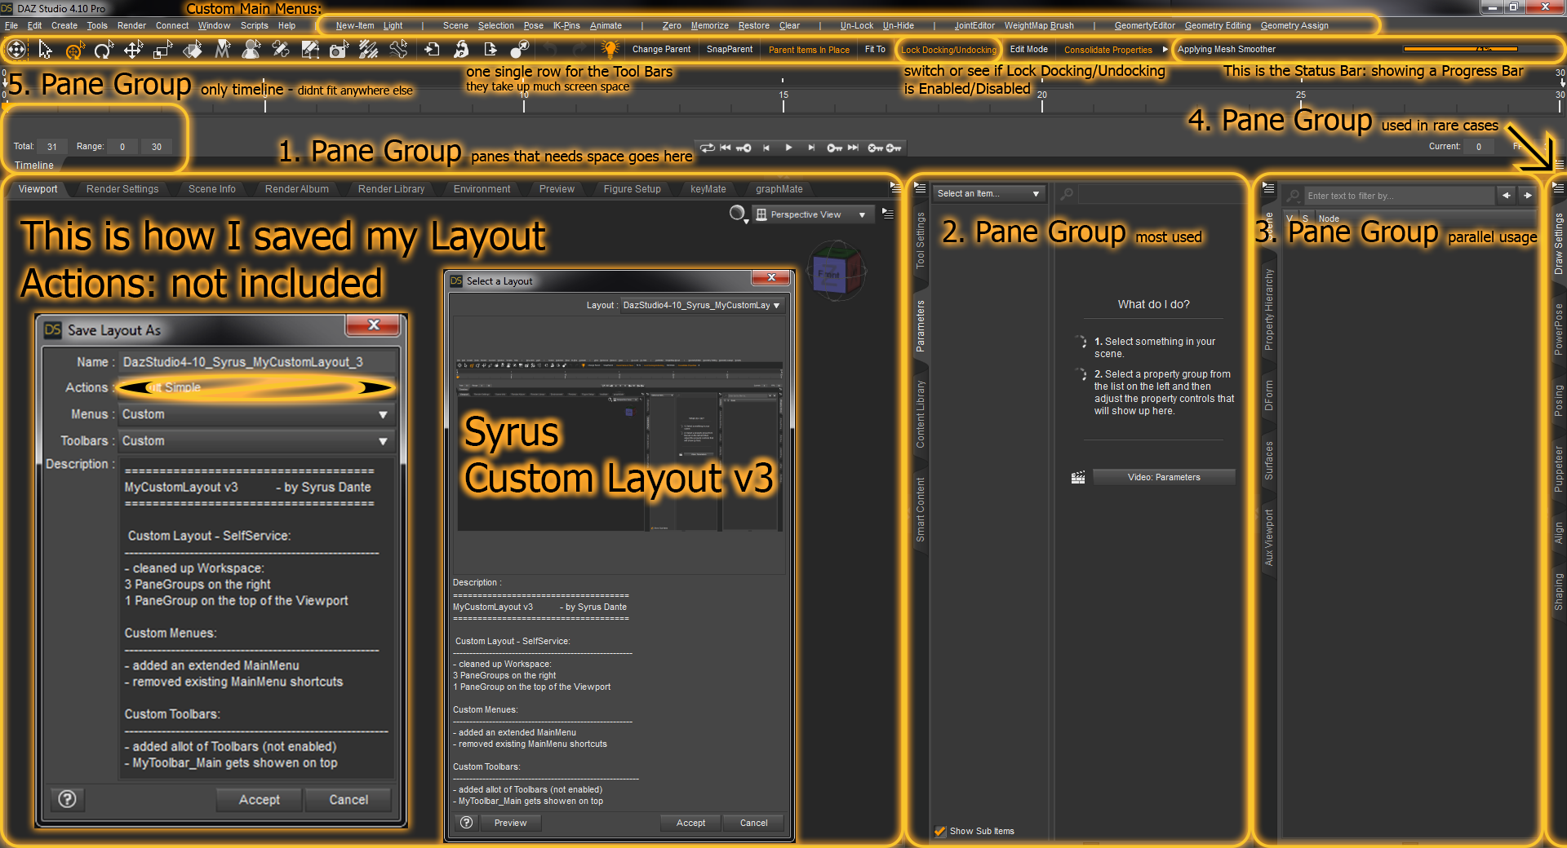Open the Surfaces side tab
This screenshot has width=1567, height=848.
(x=1269, y=460)
